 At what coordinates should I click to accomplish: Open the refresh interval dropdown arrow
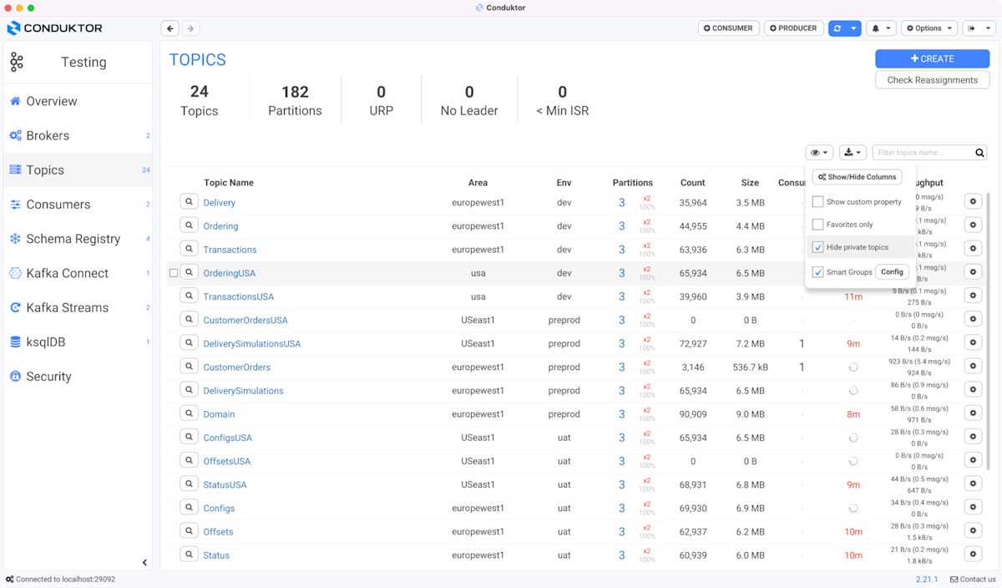point(853,28)
